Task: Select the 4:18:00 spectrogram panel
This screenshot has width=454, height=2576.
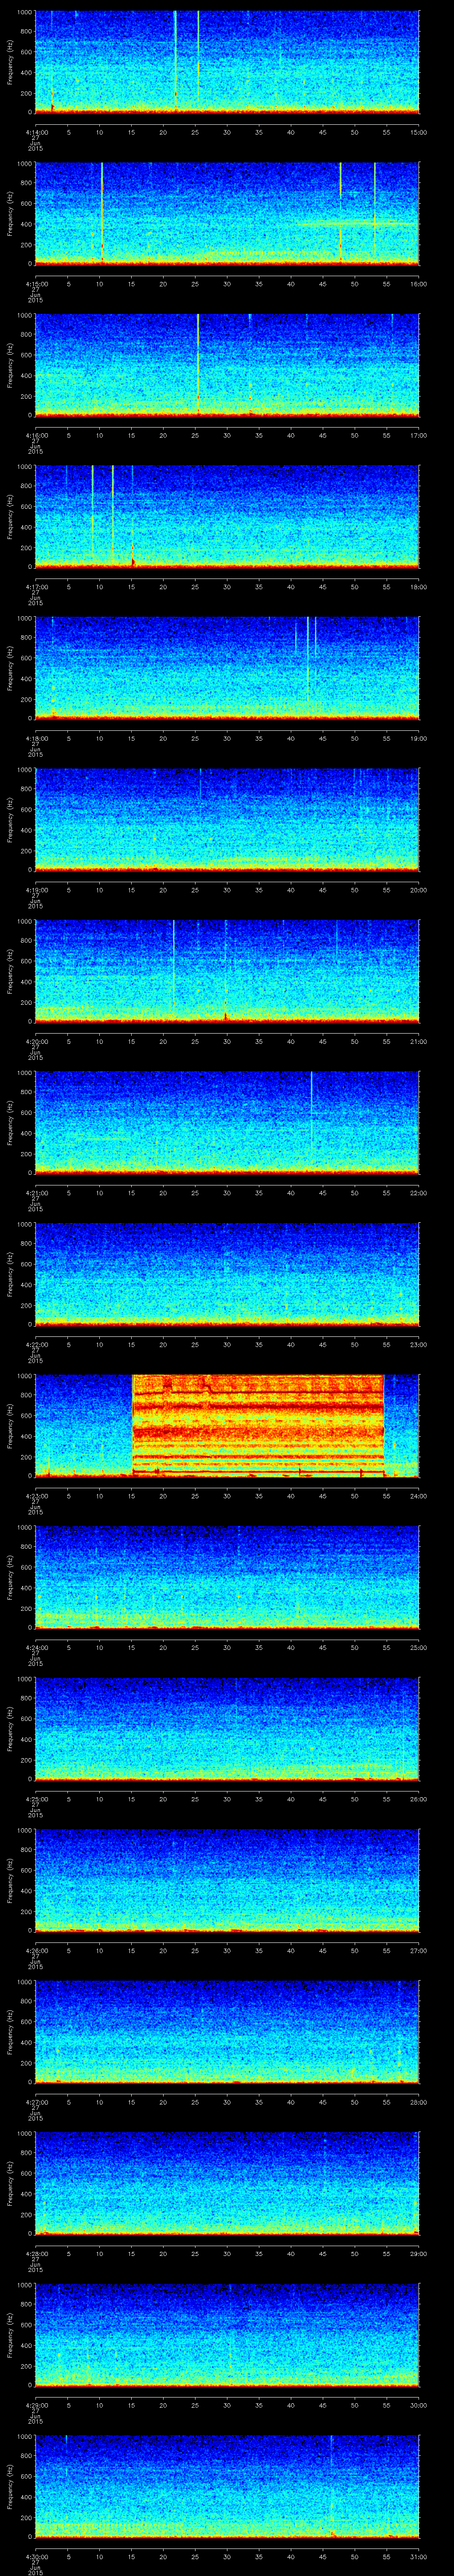Action: [227, 667]
